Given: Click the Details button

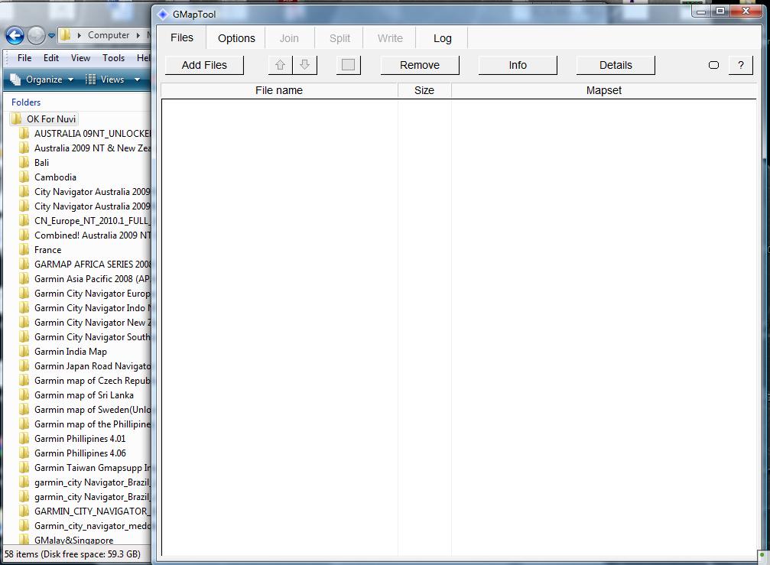Looking at the screenshot, I should tap(616, 65).
